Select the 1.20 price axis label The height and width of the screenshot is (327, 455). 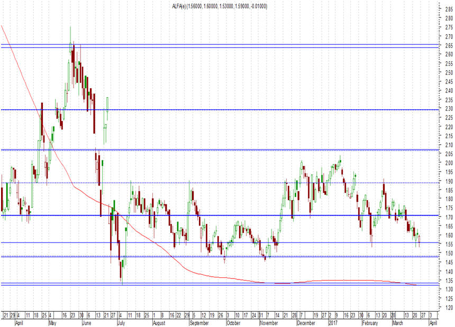pos(449,307)
